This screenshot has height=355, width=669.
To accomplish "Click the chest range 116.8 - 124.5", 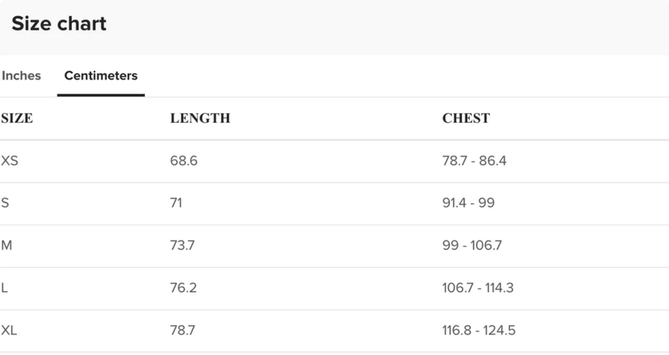I will click(479, 331).
